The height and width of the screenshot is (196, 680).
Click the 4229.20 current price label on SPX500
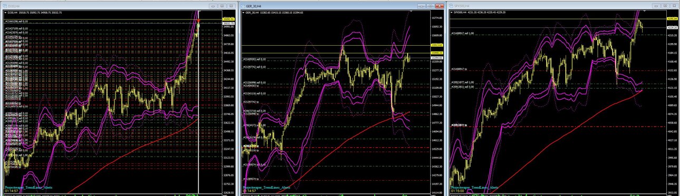(672, 27)
